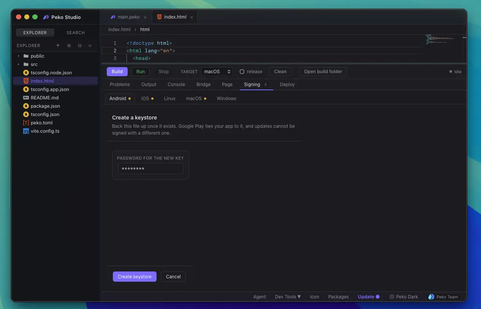Click the expand-all icon in Explorer header
This screenshot has height=309, width=481.
click(69, 45)
